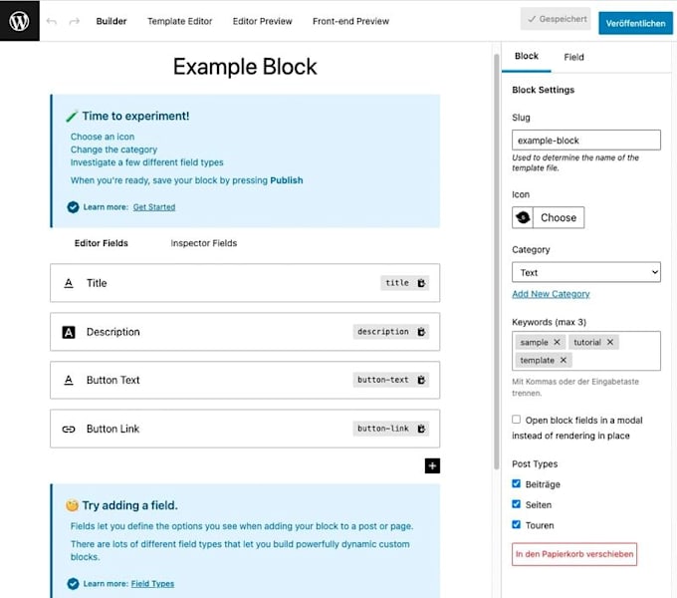The height and width of the screenshot is (598, 677).
Task: Click the Veröffentlichen button
Action: [635, 23]
